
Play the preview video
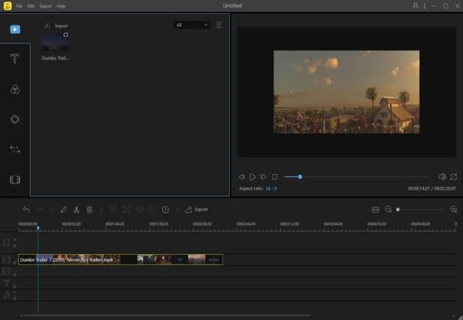click(252, 176)
